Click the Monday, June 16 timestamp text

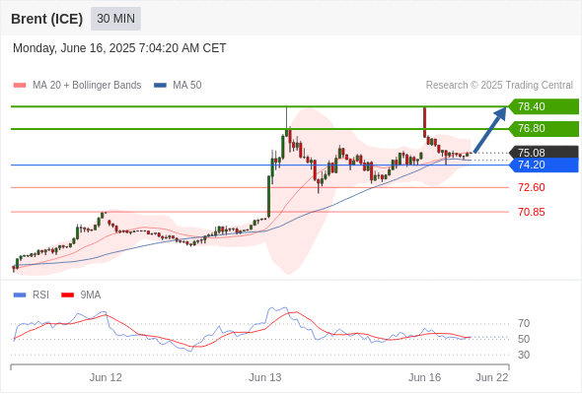119,48
